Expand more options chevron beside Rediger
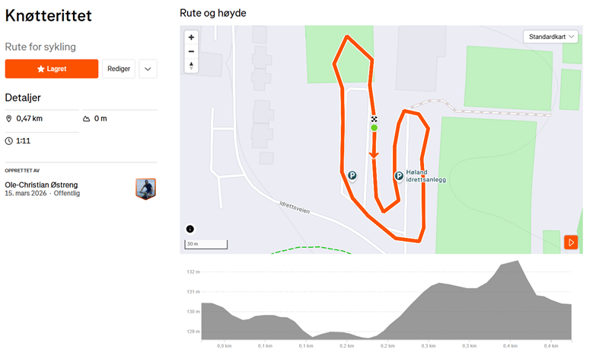The width and height of the screenshot is (593, 353). coord(148,69)
